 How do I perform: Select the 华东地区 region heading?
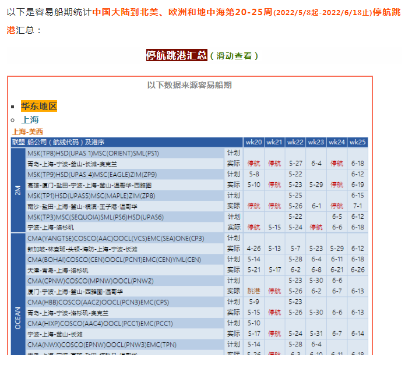(39, 106)
